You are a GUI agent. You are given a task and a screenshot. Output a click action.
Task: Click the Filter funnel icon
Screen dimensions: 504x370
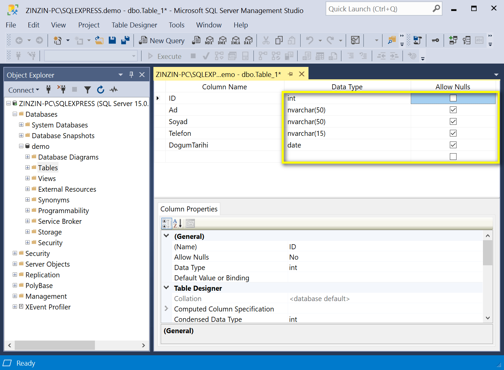click(x=88, y=90)
